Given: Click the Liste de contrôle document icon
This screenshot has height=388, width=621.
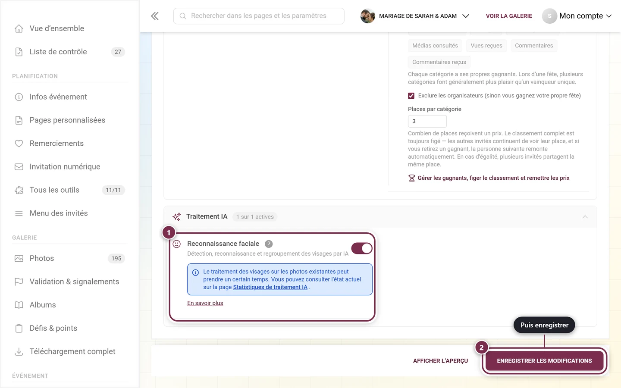Looking at the screenshot, I should [19, 52].
